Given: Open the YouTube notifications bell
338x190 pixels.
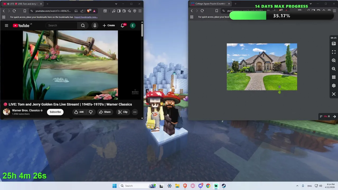Looking at the screenshot, I should [x=123, y=25].
